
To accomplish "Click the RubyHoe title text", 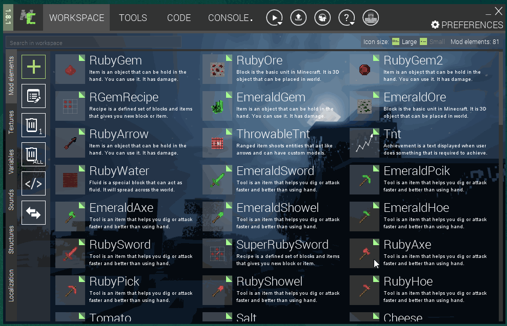I will coord(408,281).
